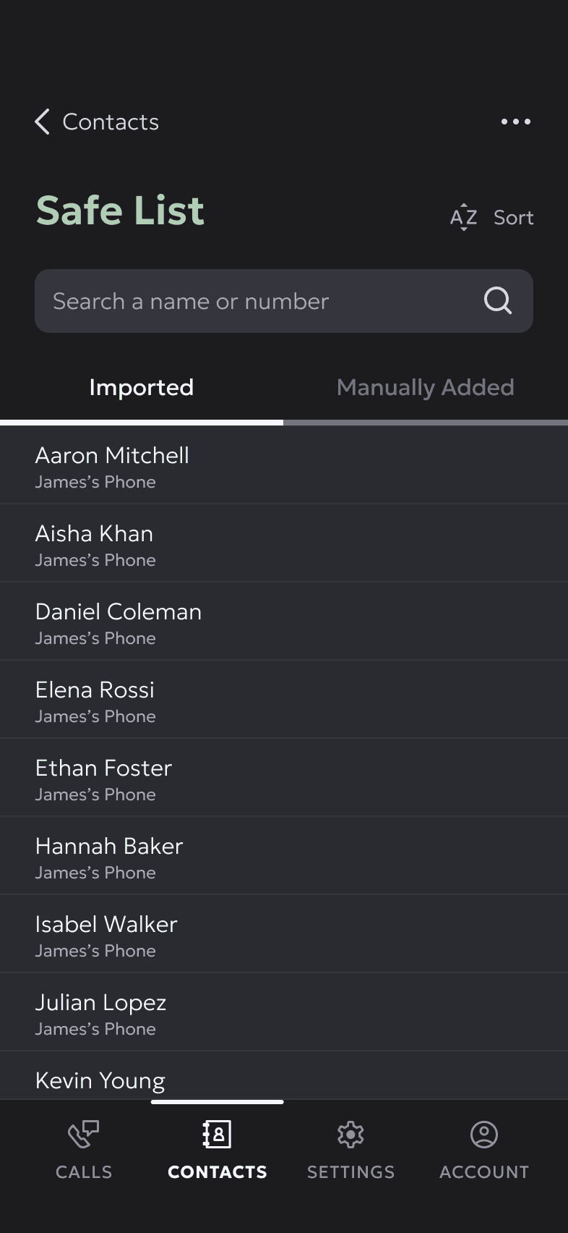The image size is (568, 1233).
Task: Tap Ethan Foster contact row
Action: click(x=283, y=778)
